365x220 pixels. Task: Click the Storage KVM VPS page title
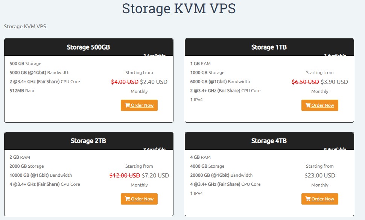[178, 8]
